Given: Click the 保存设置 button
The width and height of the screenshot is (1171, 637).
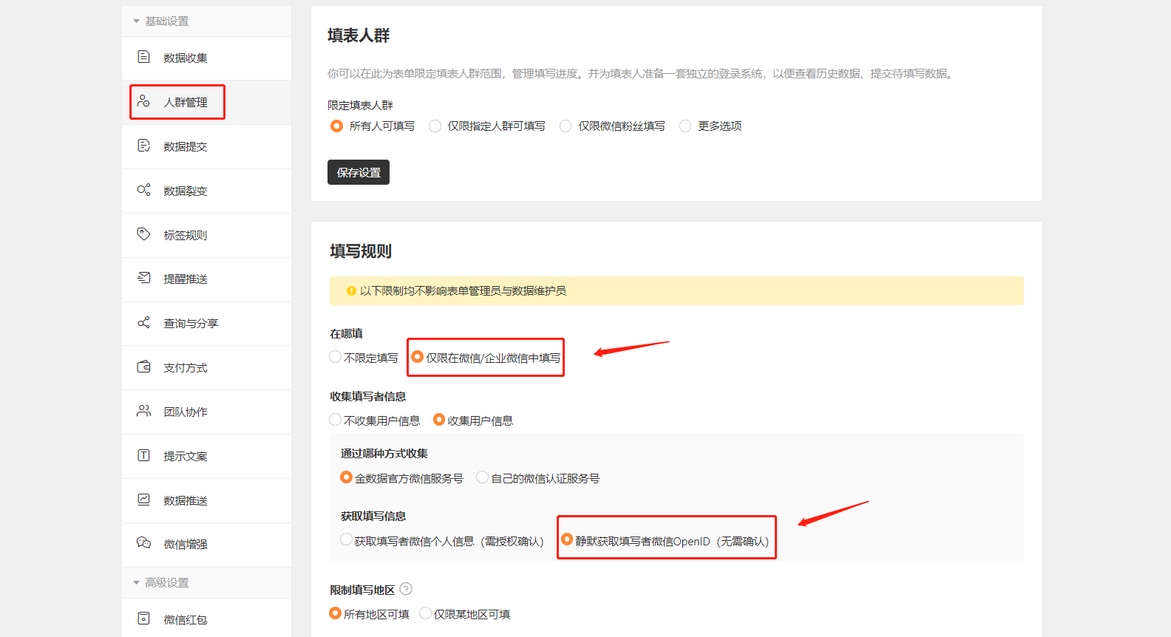Looking at the screenshot, I should [358, 172].
